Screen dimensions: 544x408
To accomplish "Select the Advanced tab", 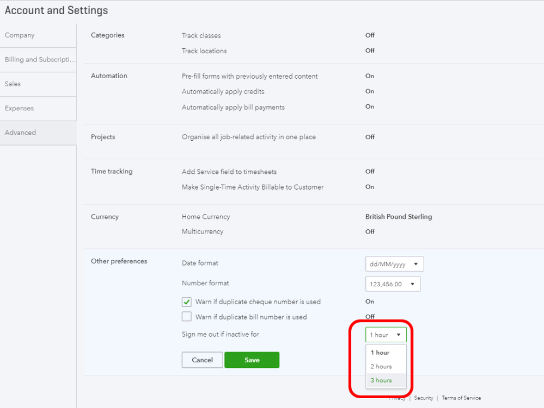I will 21,133.
